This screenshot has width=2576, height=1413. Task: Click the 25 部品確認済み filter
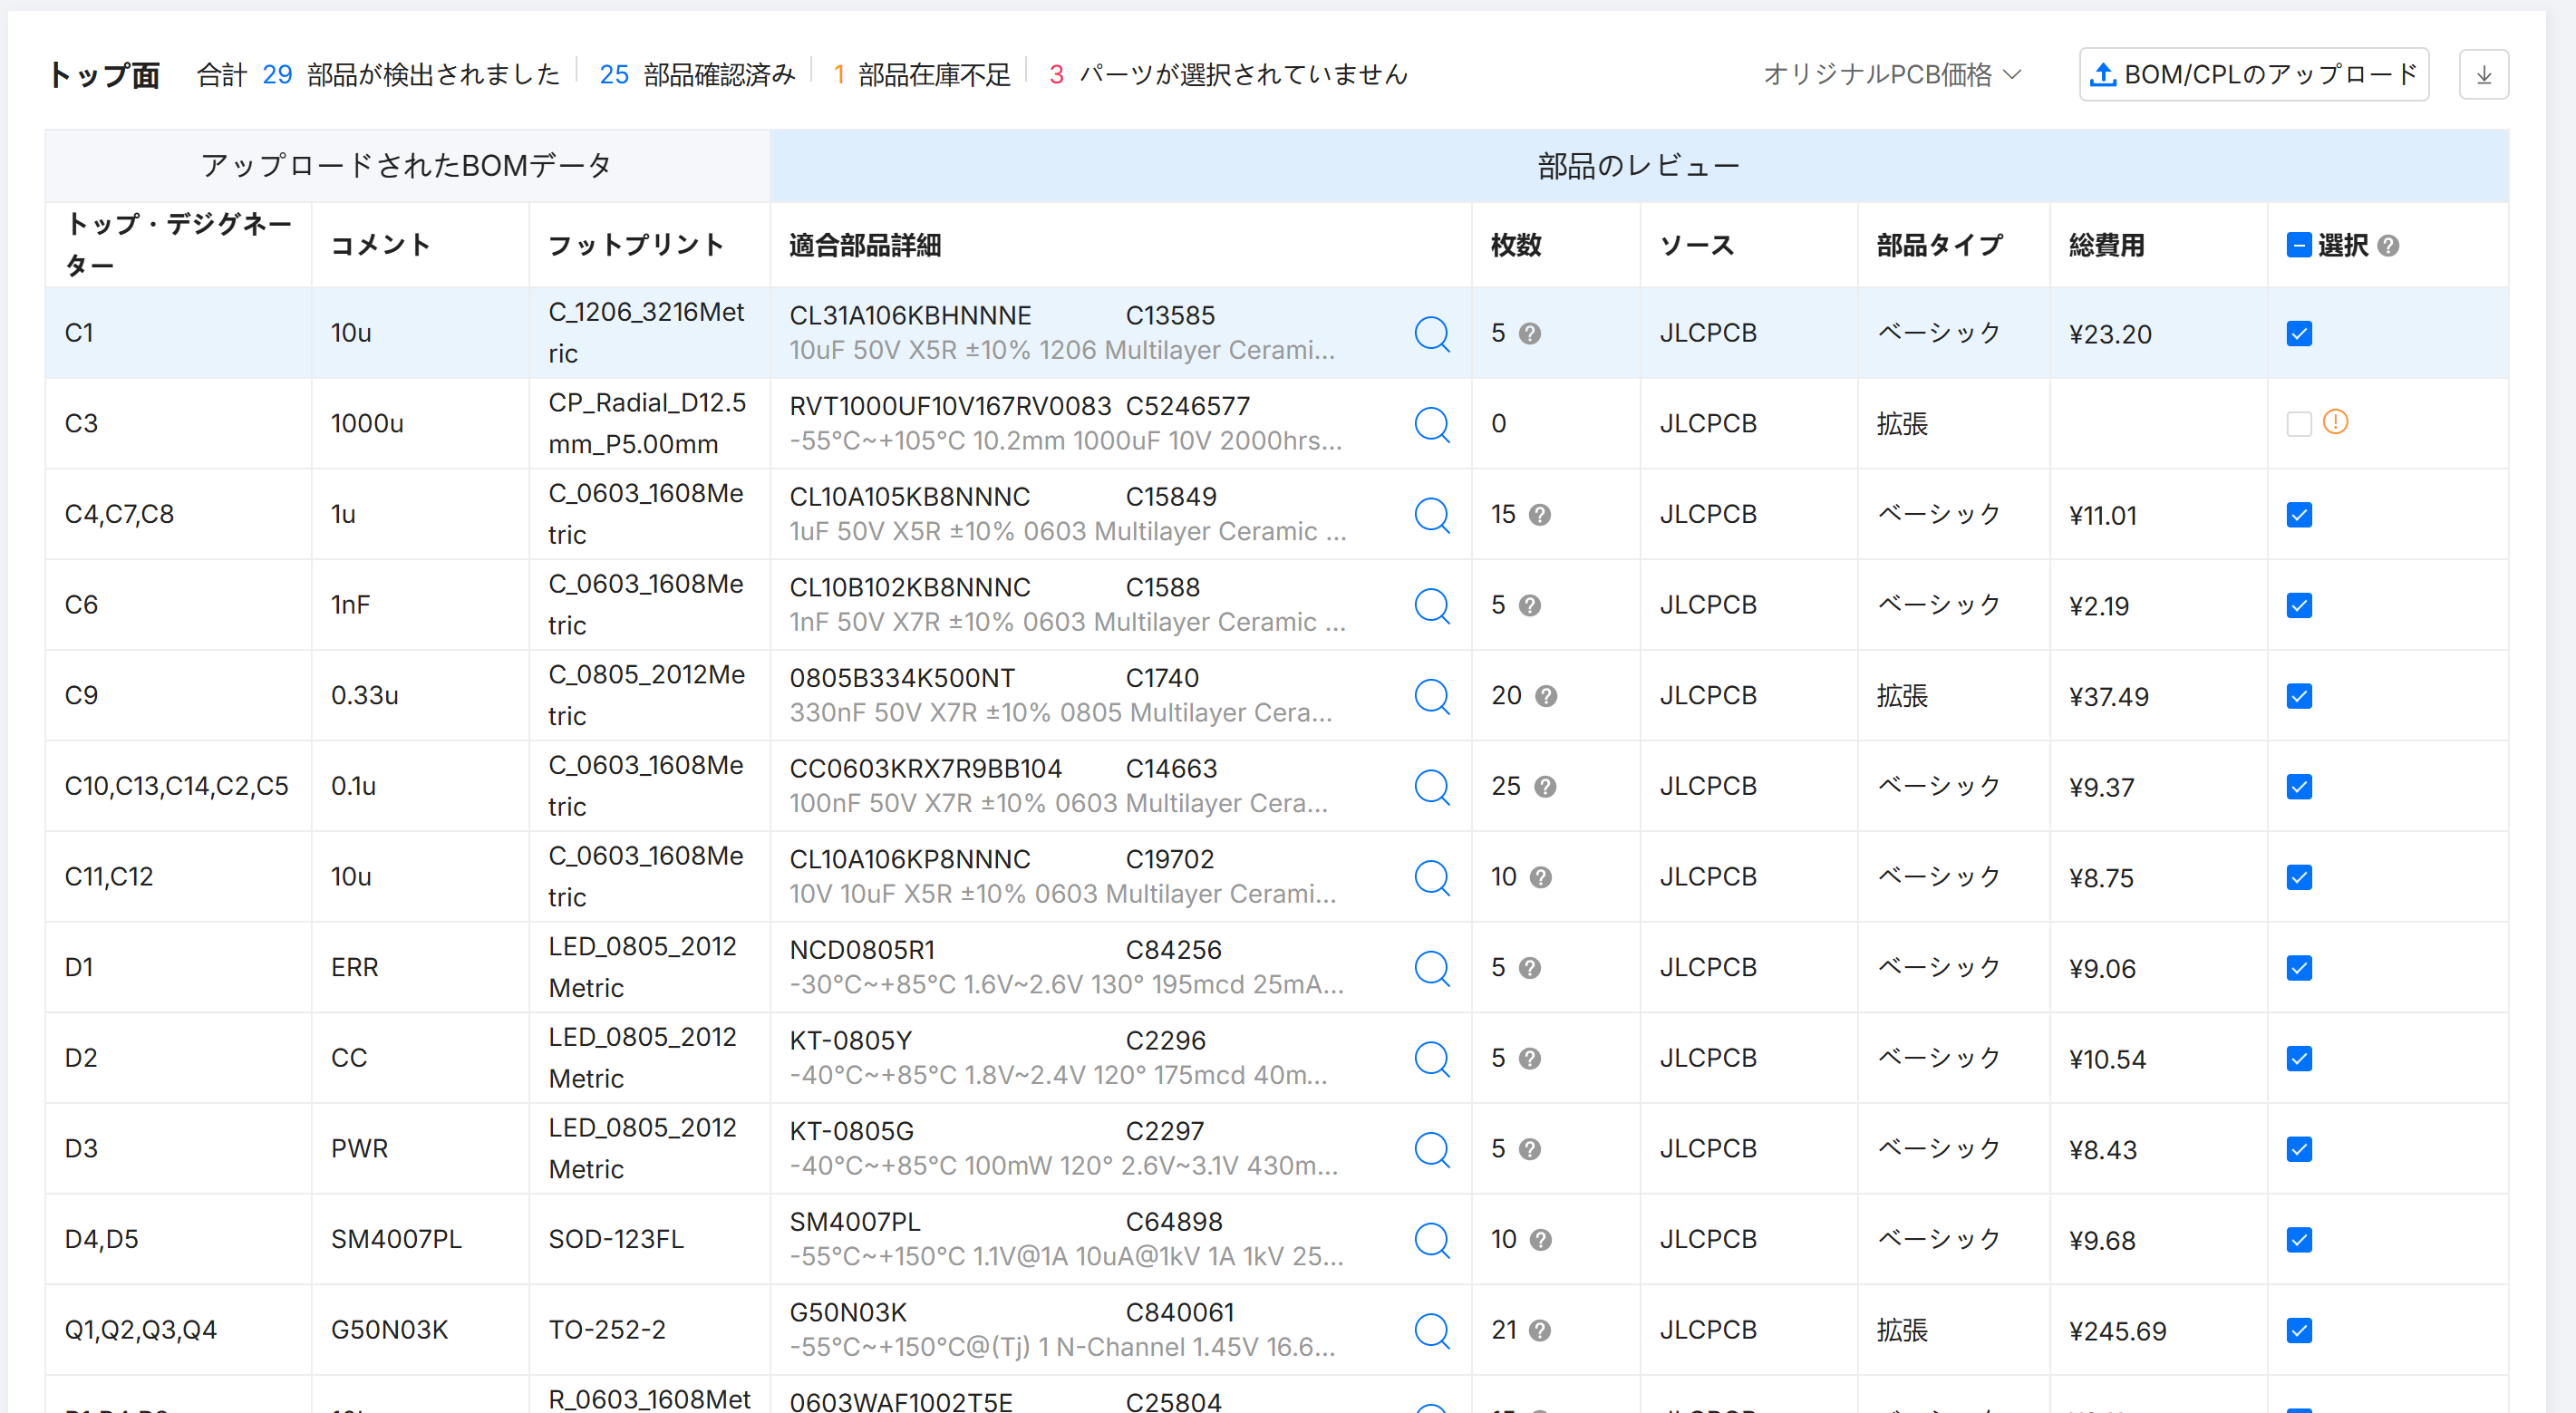(696, 75)
